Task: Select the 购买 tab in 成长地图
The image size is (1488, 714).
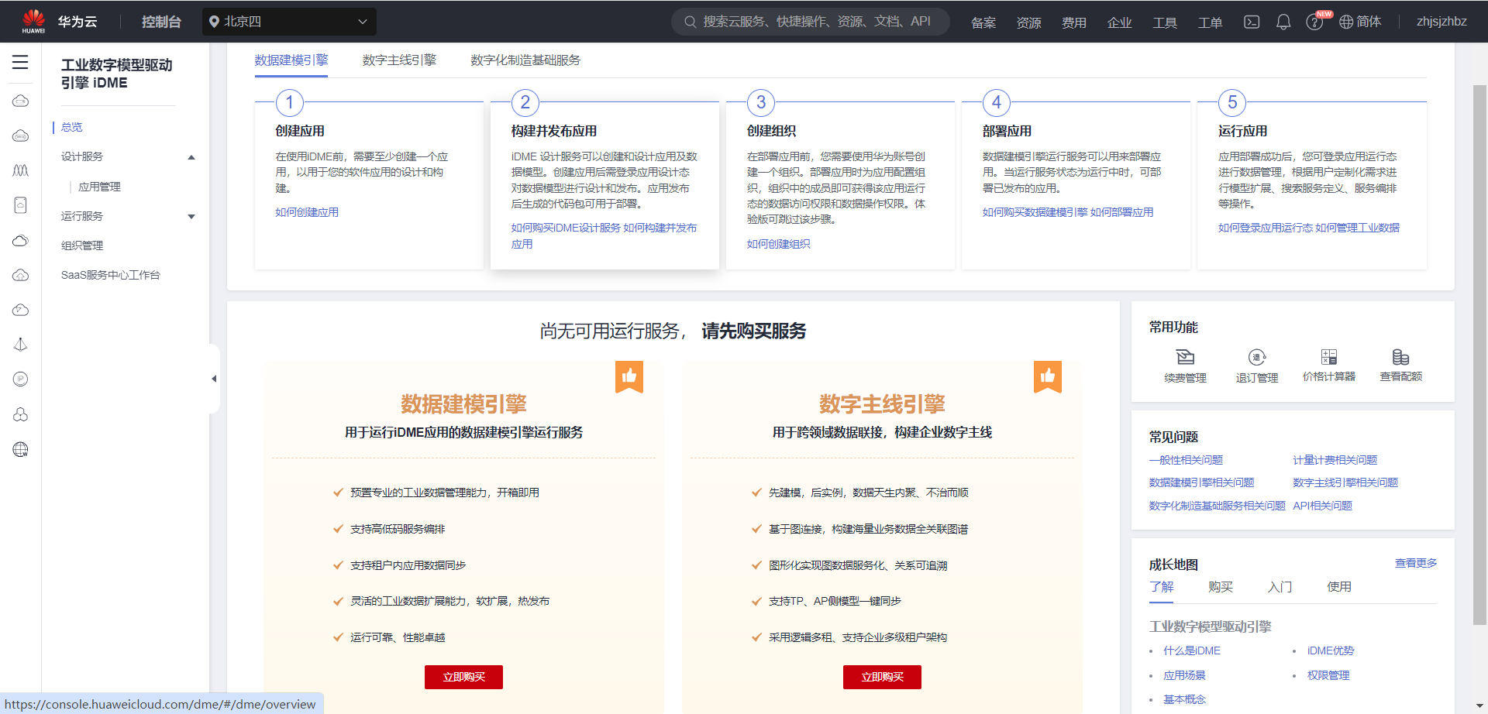Action: pos(1221,587)
